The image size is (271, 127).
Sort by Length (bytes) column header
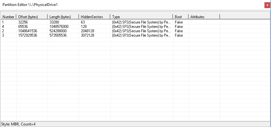63,17
